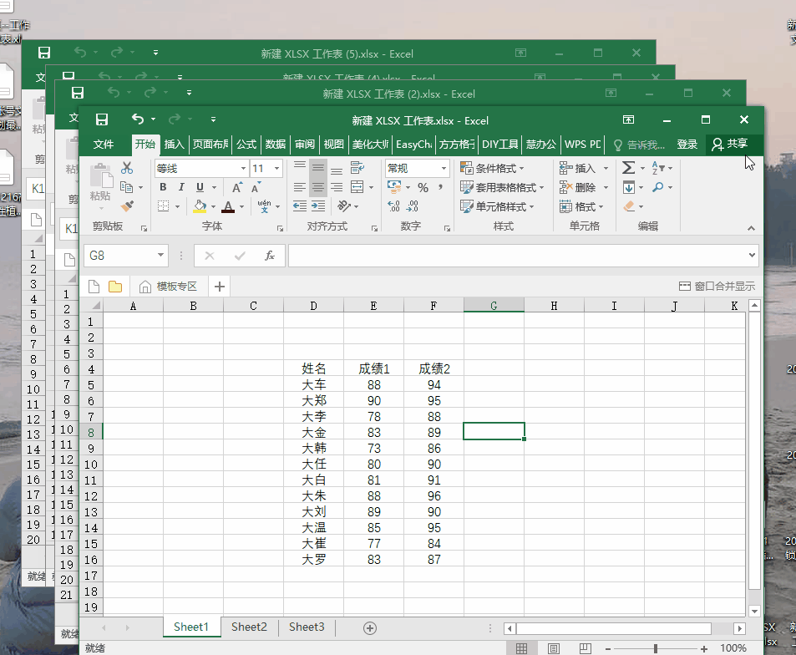Open the 插入 ribbon tab
This screenshot has height=655, width=796.
174,145
